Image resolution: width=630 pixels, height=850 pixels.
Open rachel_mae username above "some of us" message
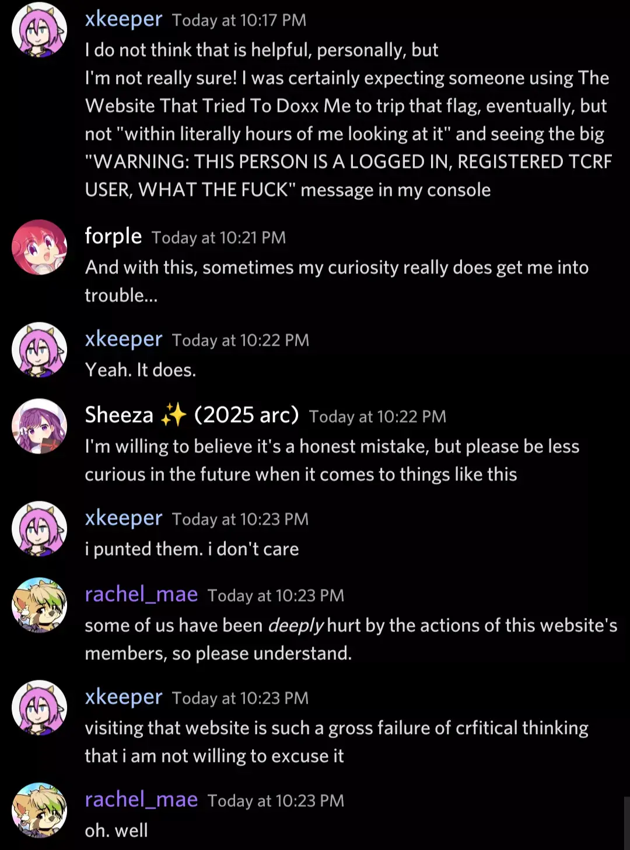tap(141, 594)
